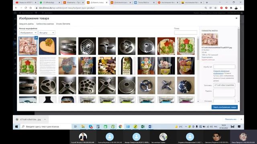The height and width of the screenshot is (144, 257).
Task: Select the Кедровое молоко bottle thumbnail
Action: point(126,66)
